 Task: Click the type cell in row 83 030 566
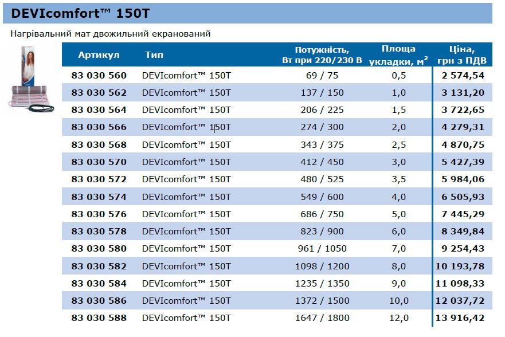point(186,127)
